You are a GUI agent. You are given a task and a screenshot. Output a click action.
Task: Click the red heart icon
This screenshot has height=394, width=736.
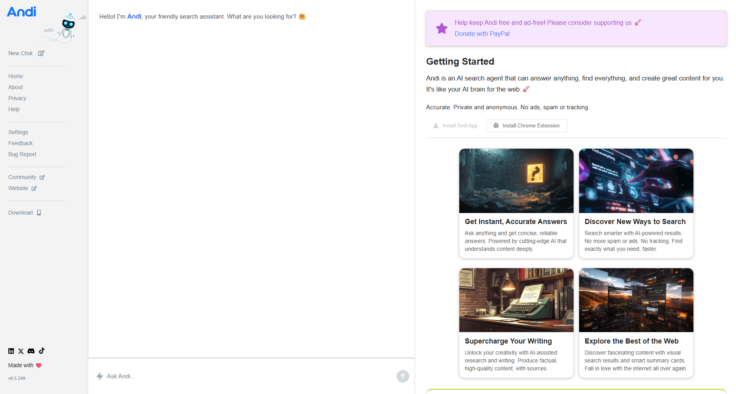point(39,366)
